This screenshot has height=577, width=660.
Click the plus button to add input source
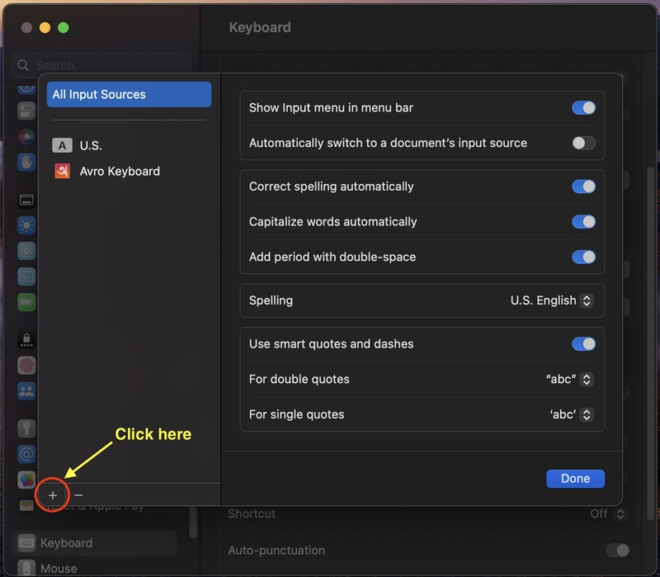click(53, 495)
